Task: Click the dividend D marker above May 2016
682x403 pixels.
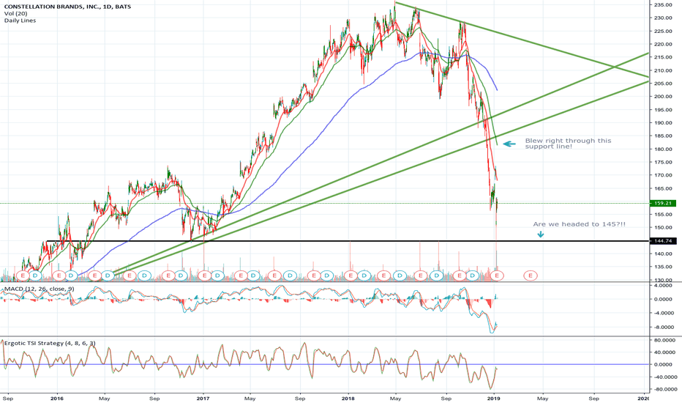Action: pyautogui.click(x=108, y=276)
